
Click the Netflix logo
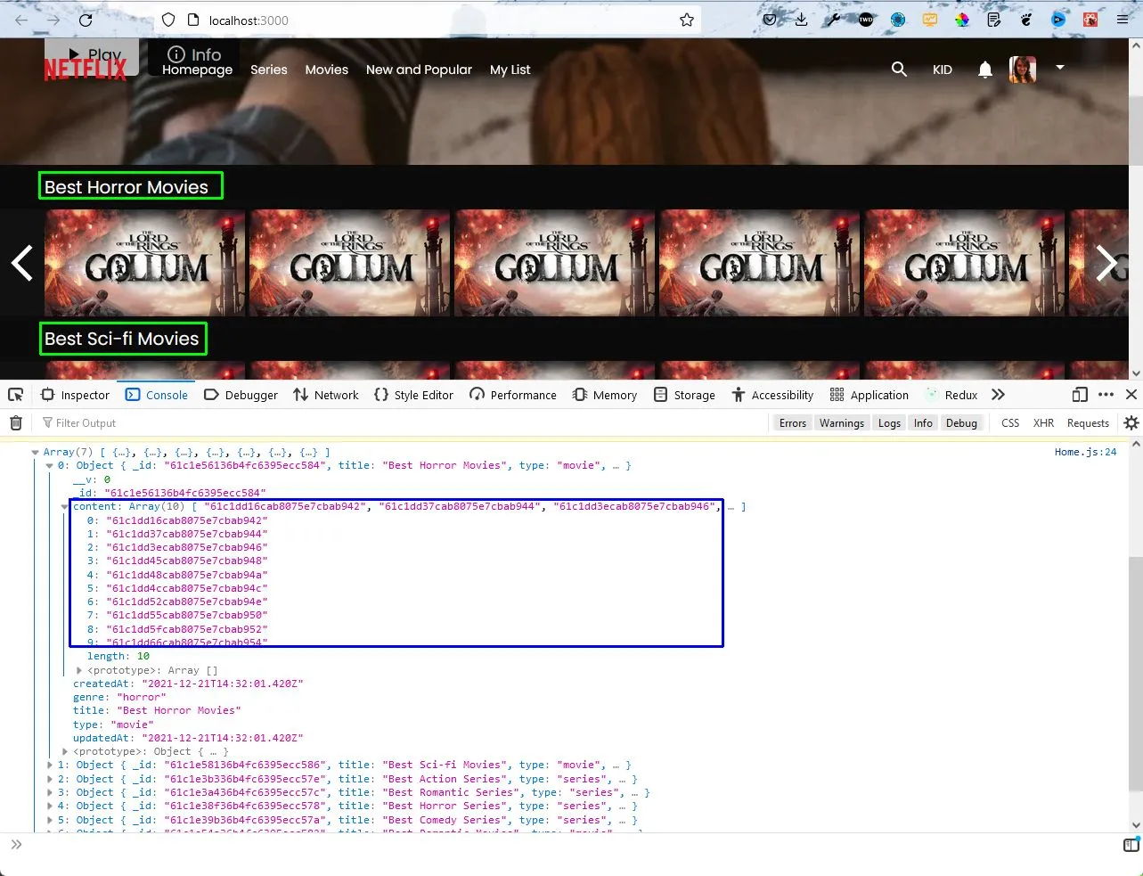(86, 70)
